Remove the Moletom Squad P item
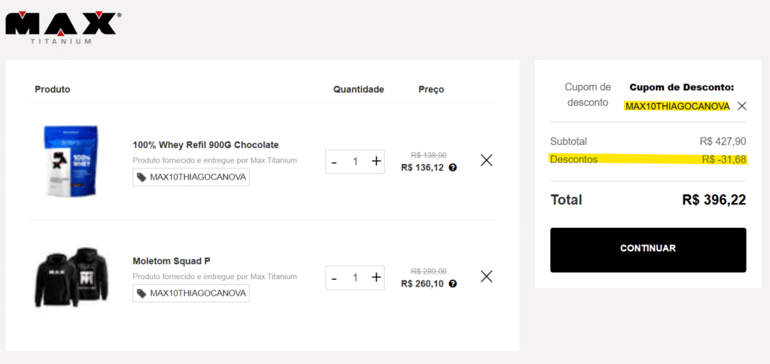Image resolution: width=770 pixels, height=364 pixels. tap(487, 276)
